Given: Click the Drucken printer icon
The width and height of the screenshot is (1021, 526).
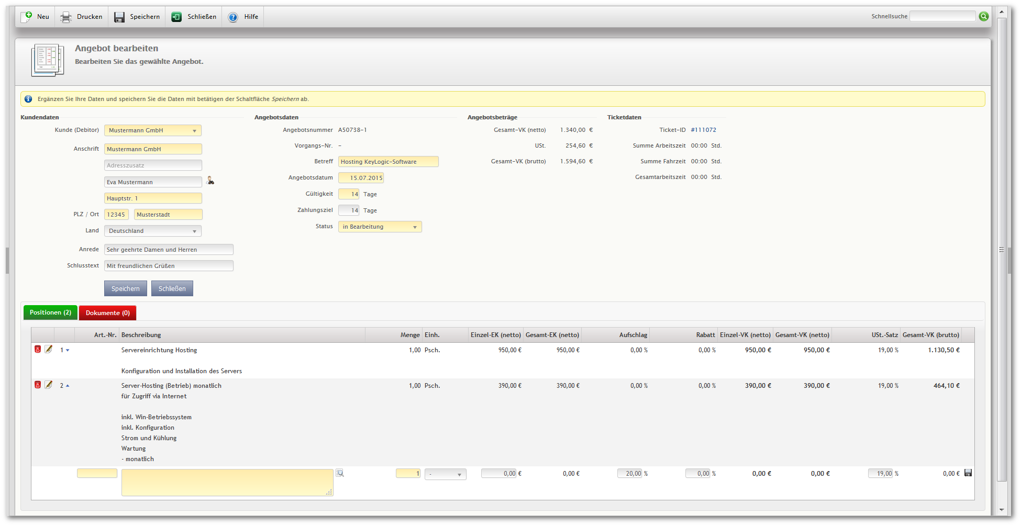Looking at the screenshot, I should tap(66, 17).
